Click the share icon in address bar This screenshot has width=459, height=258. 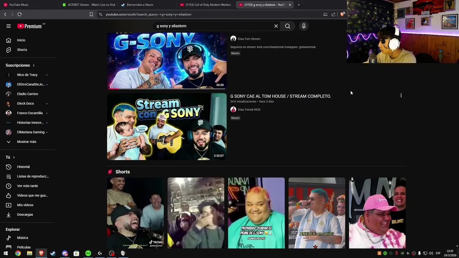pyautogui.click(x=333, y=14)
